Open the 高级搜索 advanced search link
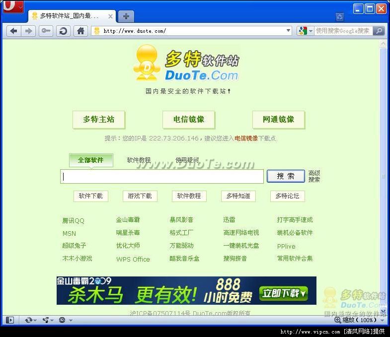This screenshot has width=390, height=337. (314, 176)
